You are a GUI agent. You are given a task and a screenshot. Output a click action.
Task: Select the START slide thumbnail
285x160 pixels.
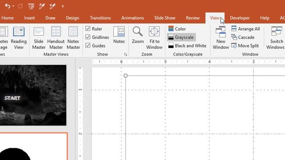point(33,95)
